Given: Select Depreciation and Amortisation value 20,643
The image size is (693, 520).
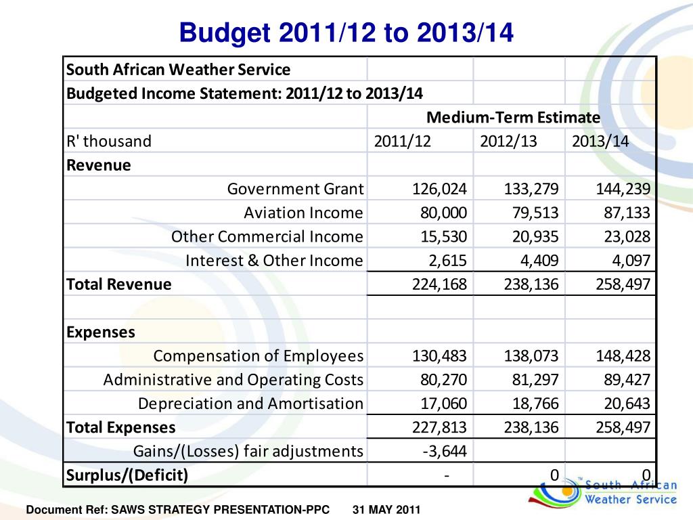Looking at the screenshot, I should click(627, 404).
